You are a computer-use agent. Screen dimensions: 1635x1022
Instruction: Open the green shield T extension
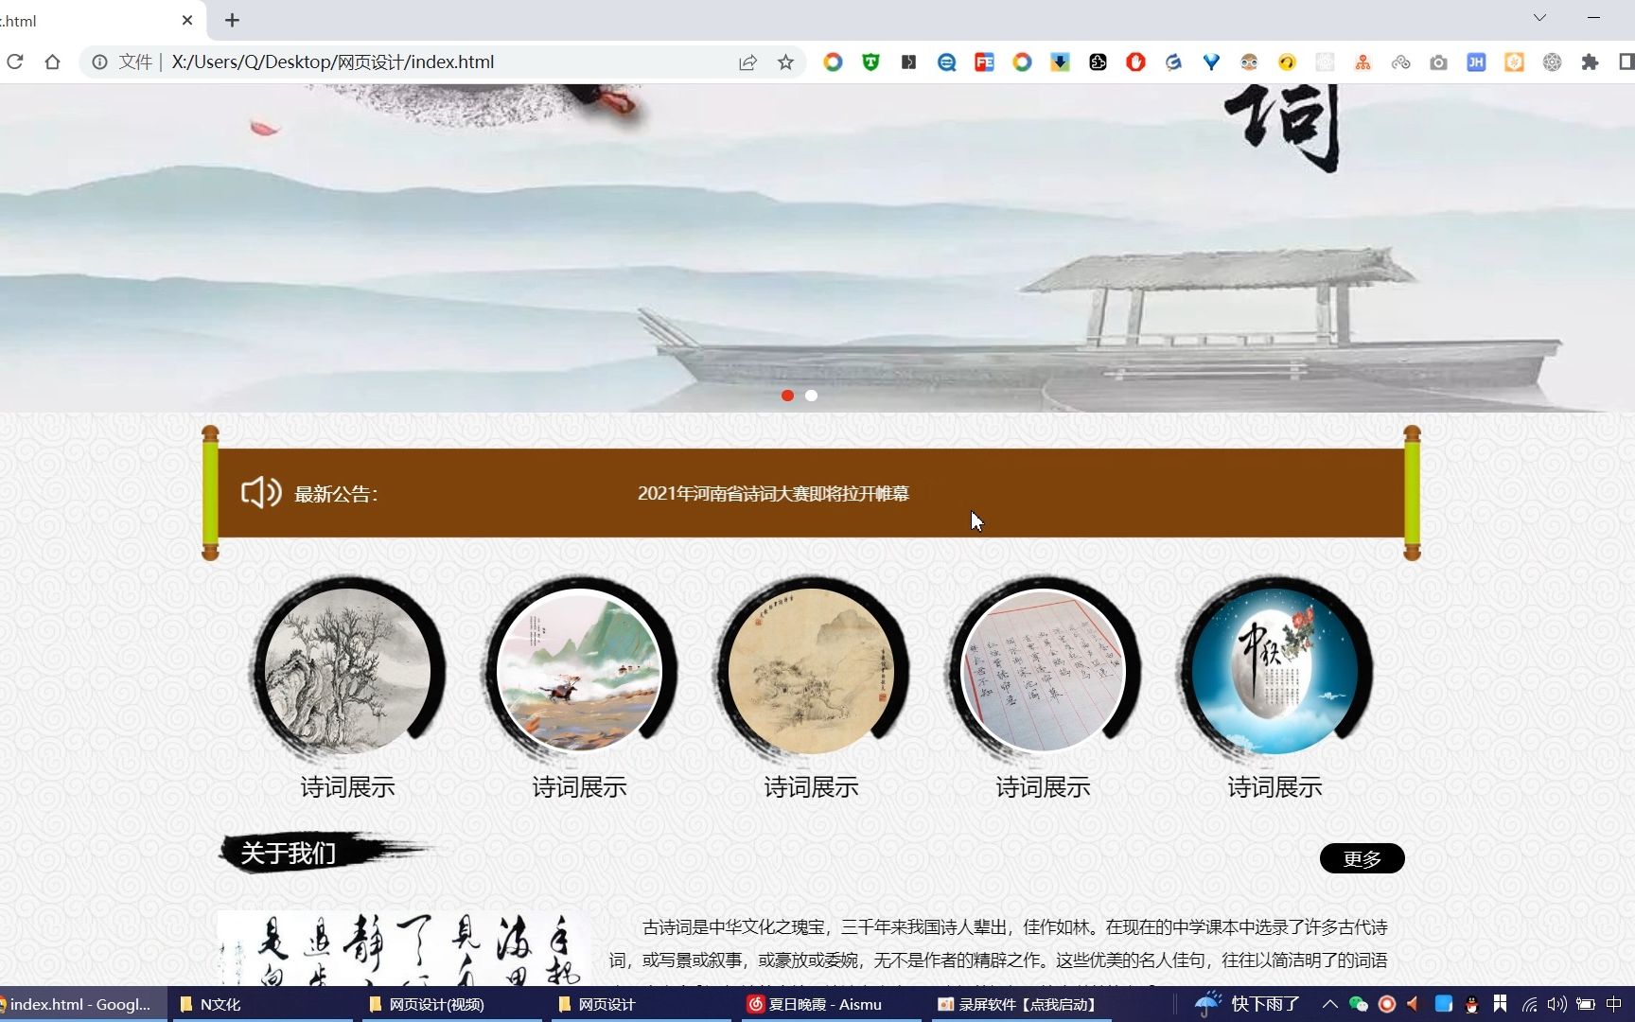(x=870, y=62)
